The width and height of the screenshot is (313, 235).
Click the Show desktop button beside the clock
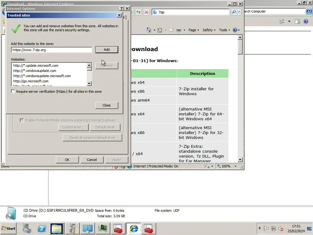point(310,228)
